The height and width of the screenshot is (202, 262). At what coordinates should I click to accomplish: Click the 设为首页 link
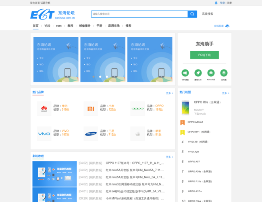[35, 3]
